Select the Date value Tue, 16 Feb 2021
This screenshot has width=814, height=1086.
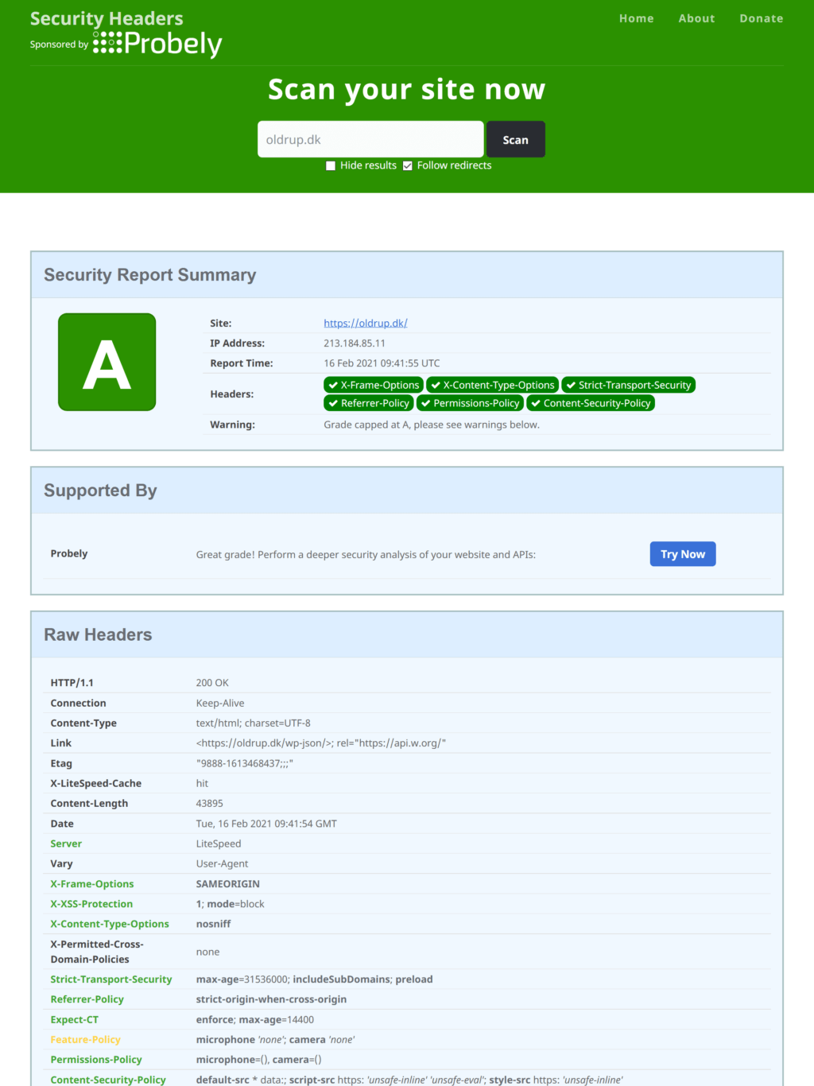pyautogui.click(x=266, y=824)
